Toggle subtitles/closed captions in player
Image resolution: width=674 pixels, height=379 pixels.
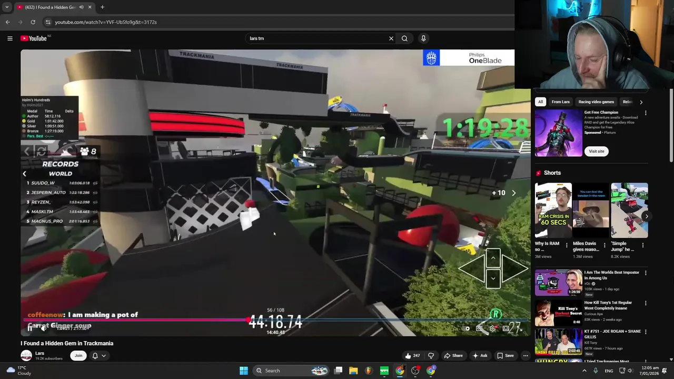pyautogui.click(x=479, y=328)
